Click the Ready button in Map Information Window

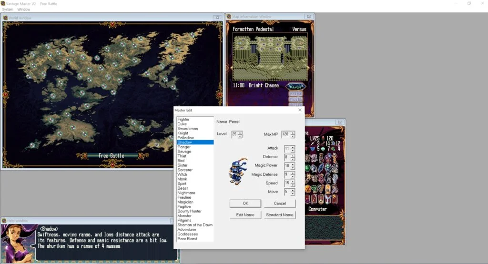[x=295, y=86]
